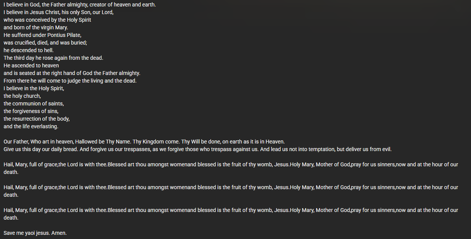Viewport: 471px width, 239px height.
Task: Click the line "and born of the virgin Mary"
Action: coord(36,27)
